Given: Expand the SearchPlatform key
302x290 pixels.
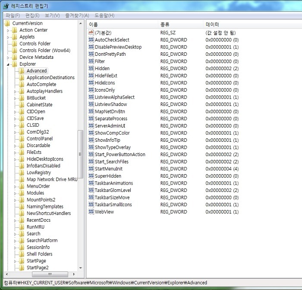Looking at the screenshot, I should [x=15, y=241].
